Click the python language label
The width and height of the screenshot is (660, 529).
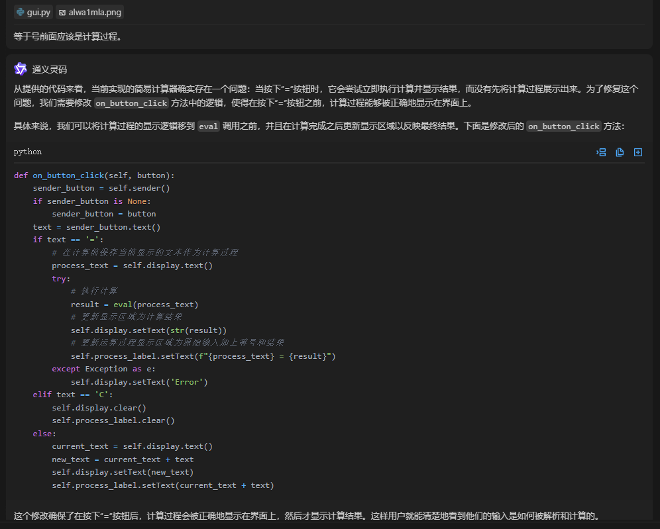pyautogui.click(x=28, y=152)
